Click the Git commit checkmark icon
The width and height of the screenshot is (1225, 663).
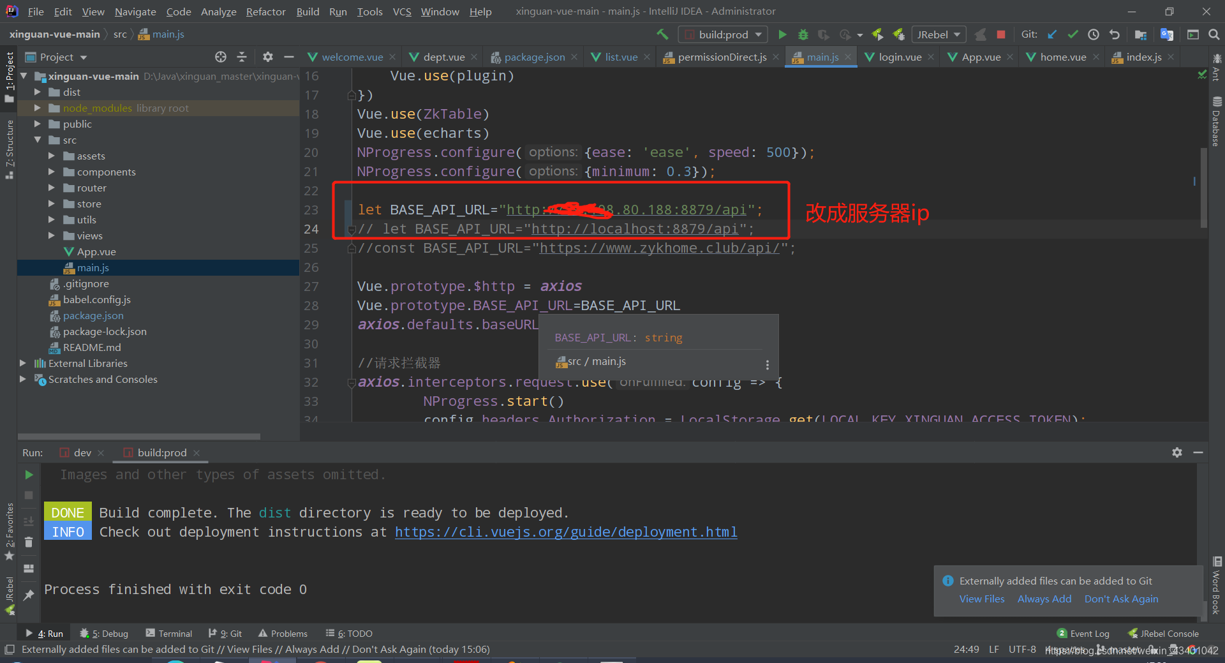[1073, 34]
